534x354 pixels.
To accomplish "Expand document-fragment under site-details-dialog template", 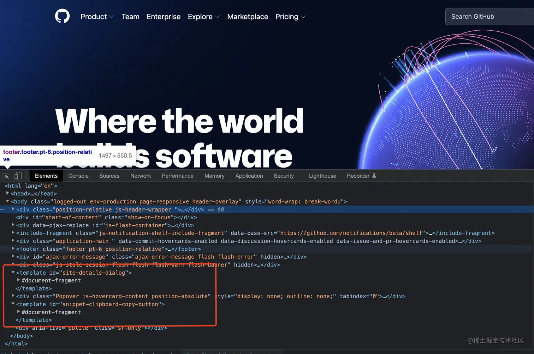I will point(19,280).
